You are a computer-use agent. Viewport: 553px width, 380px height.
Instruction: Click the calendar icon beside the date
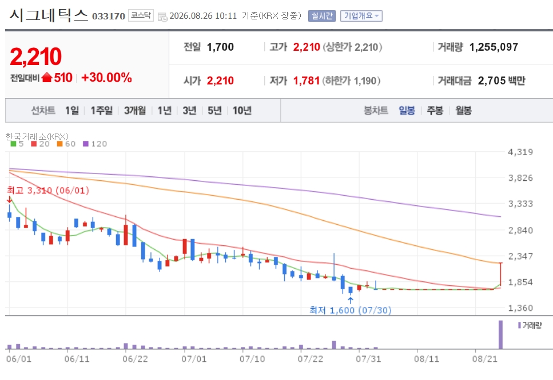point(162,17)
